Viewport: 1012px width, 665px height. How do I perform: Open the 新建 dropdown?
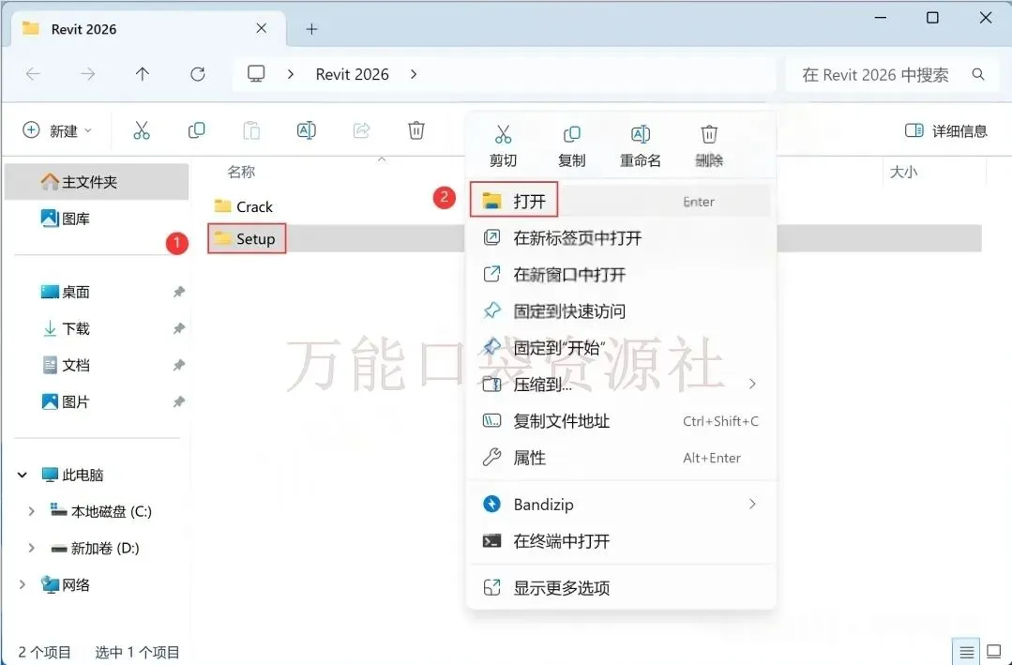point(57,130)
